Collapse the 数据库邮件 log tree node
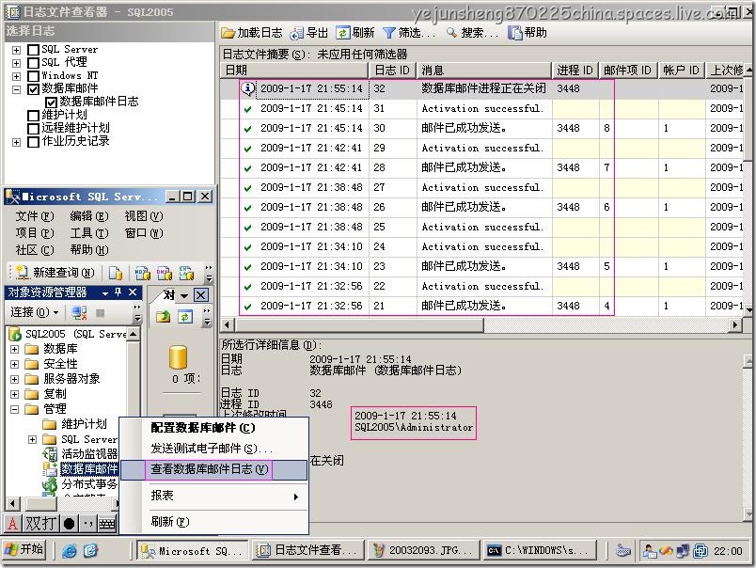 16,89
